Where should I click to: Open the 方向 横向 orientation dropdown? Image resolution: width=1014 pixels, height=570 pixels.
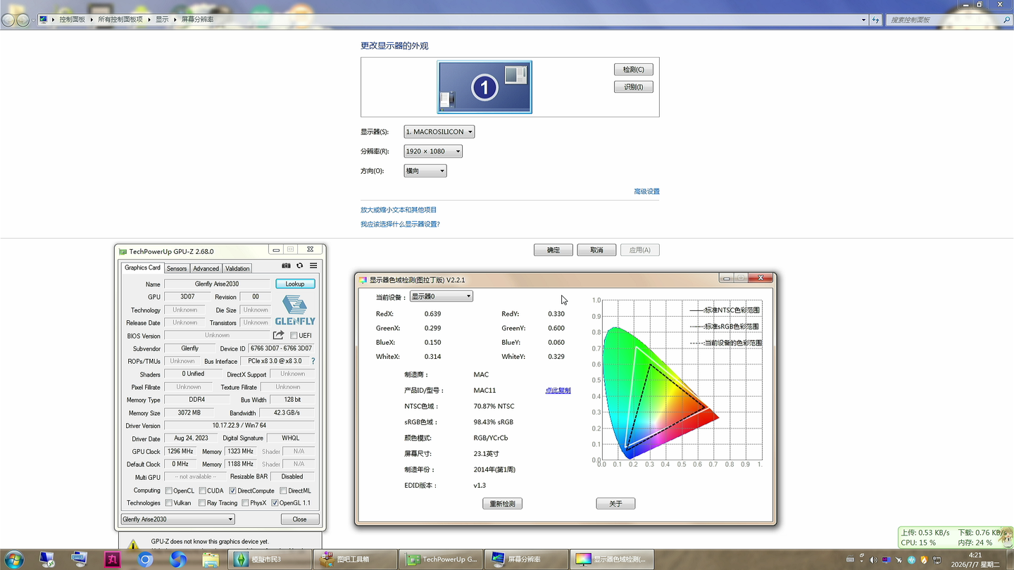coord(425,171)
